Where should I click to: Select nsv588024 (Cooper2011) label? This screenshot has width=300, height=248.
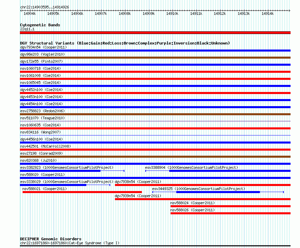click(x=192, y=203)
